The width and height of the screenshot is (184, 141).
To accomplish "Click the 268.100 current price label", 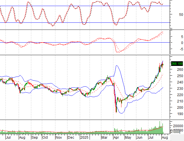I will [177, 64].
